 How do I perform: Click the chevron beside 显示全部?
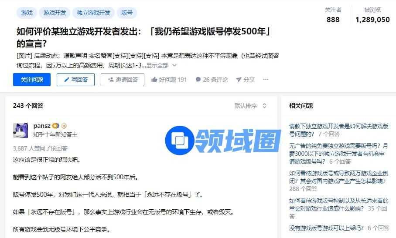(174, 65)
